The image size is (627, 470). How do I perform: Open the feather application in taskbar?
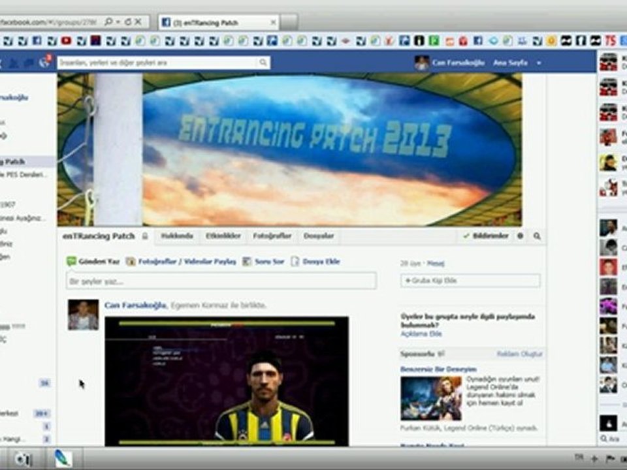(x=63, y=458)
